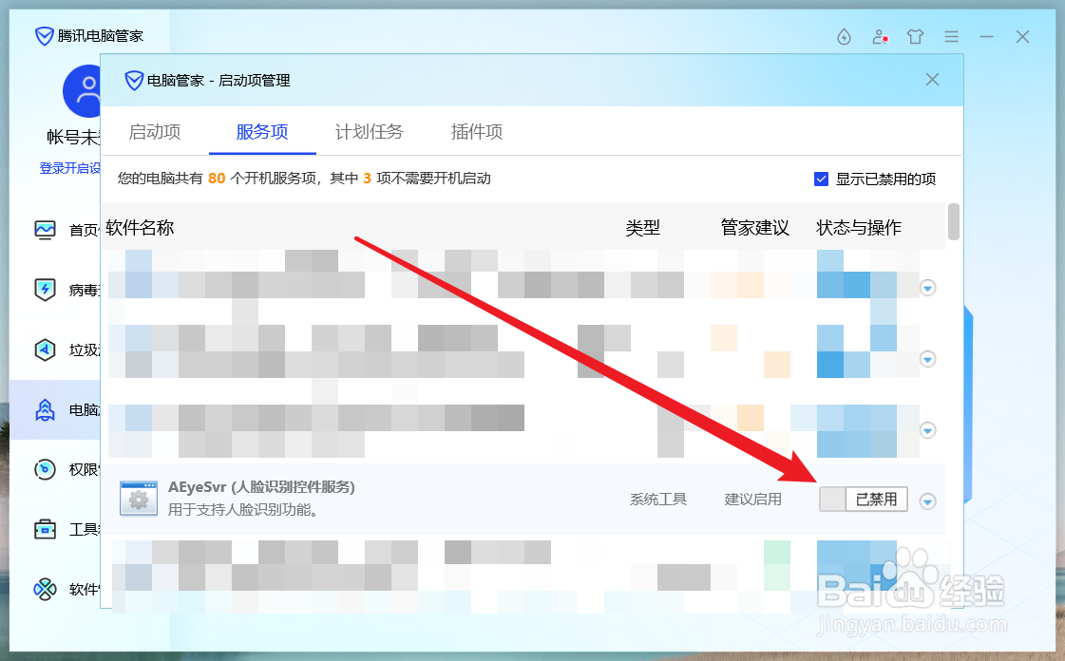The height and width of the screenshot is (661, 1065).
Task: Uncheck 显示已禁用的项 checkbox
Action: [x=821, y=179]
